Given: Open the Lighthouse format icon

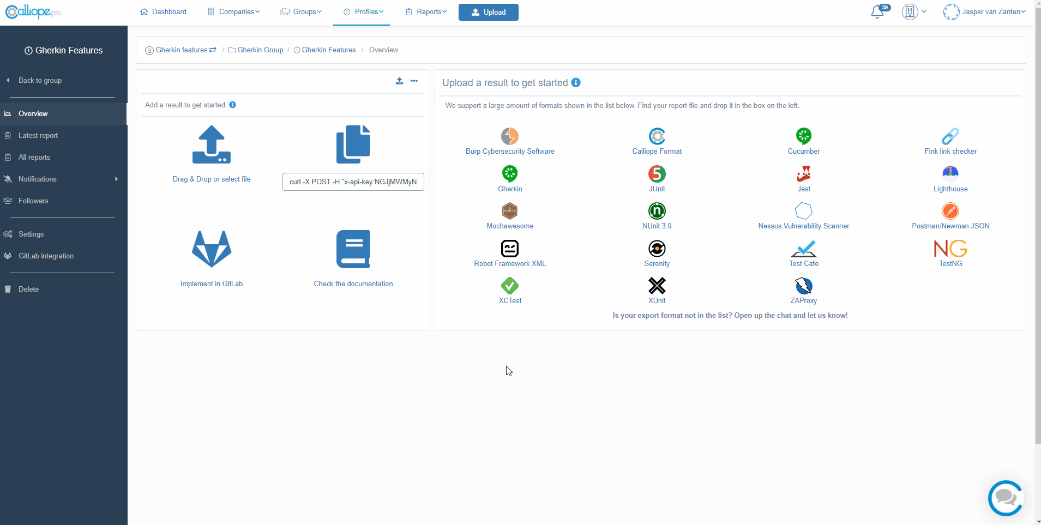Looking at the screenshot, I should tap(950, 173).
